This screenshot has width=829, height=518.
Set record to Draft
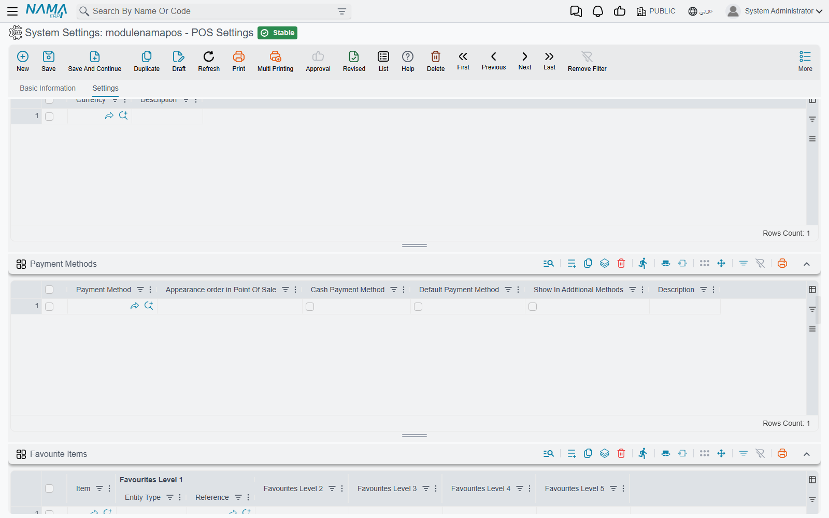point(179,61)
